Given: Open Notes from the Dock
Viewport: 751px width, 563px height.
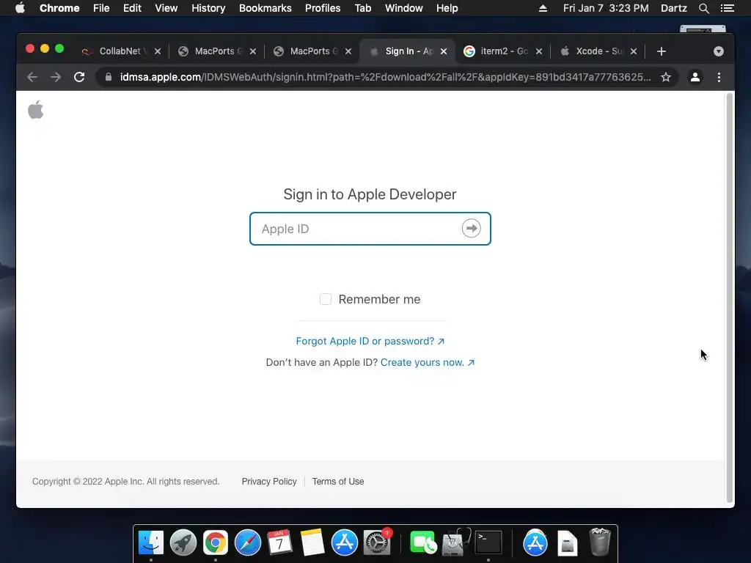Looking at the screenshot, I should coord(312,543).
